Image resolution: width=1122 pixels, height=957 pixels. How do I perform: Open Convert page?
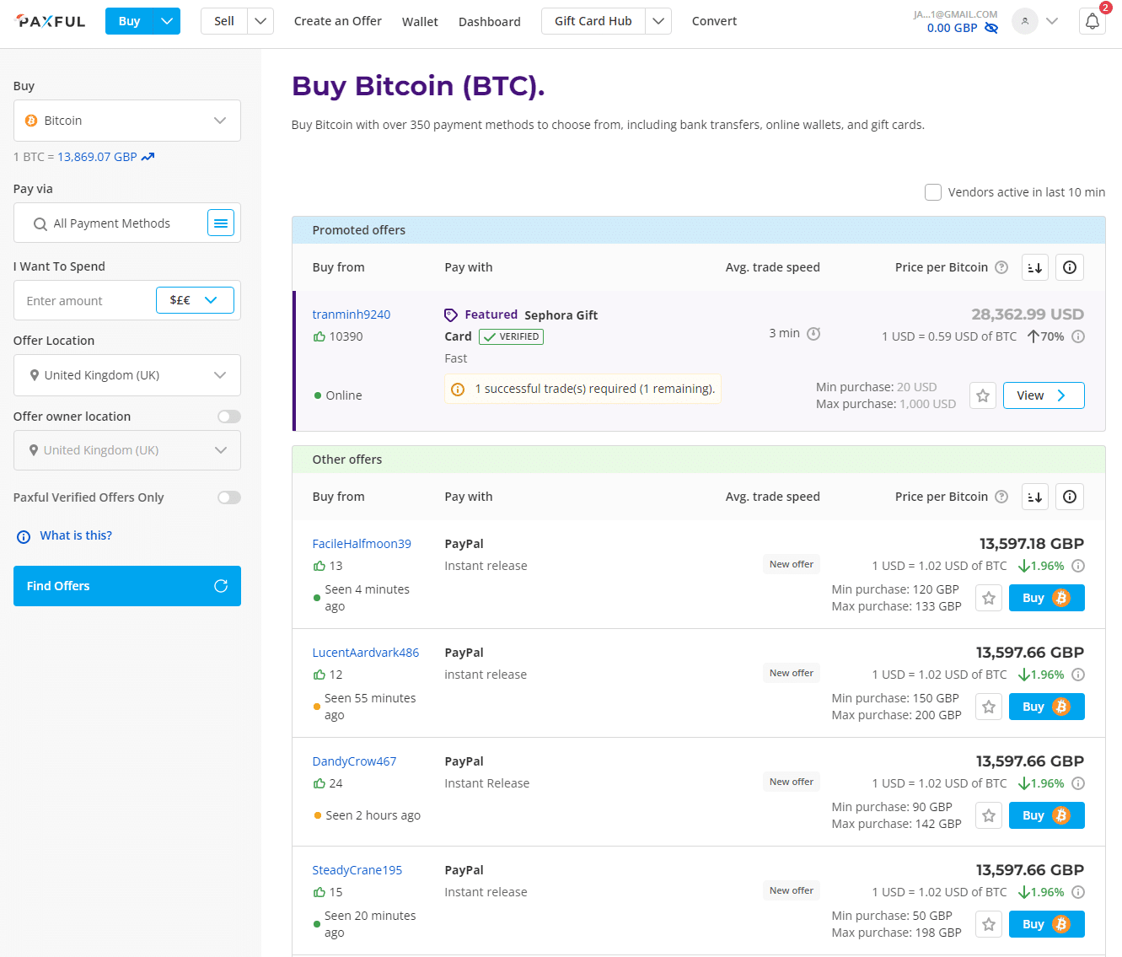715,21
